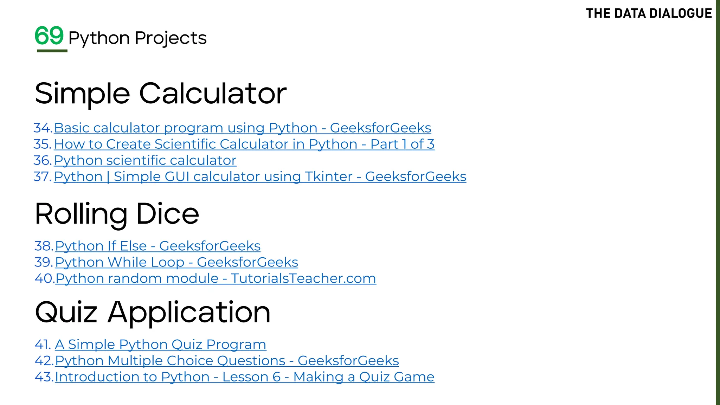The height and width of the screenshot is (405, 720).
Task: Click the green 69 number
Action: tap(49, 36)
